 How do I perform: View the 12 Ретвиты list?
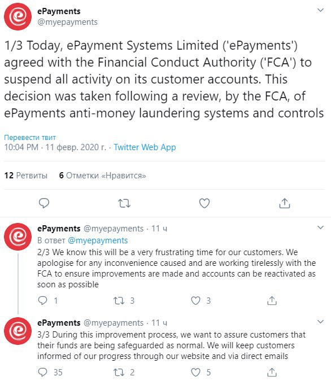pos(26,175)
